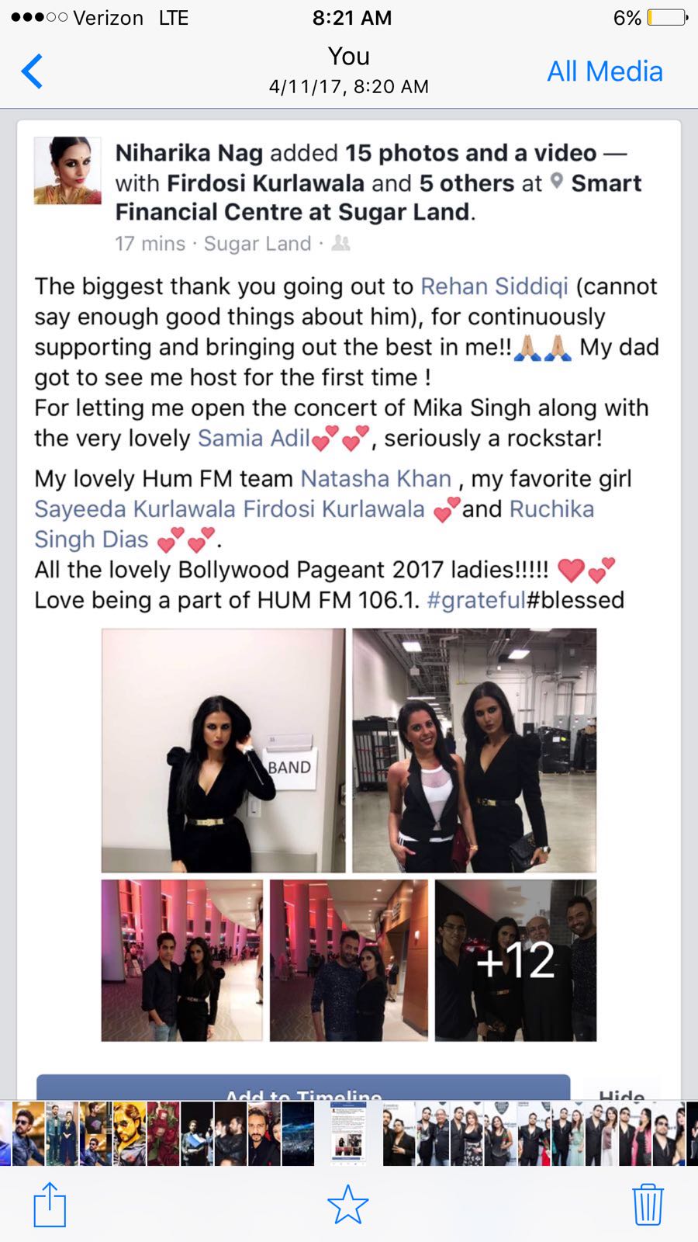Image resolution: width=698 pixels, height=1242 pixels.
Task: Open the share sheet icon
Action: point(50,1203)
